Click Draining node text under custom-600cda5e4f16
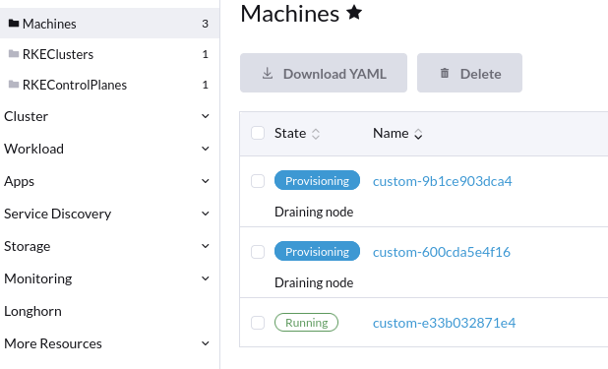This screenshot has width=608, height=369. click(x=314, y=282)
